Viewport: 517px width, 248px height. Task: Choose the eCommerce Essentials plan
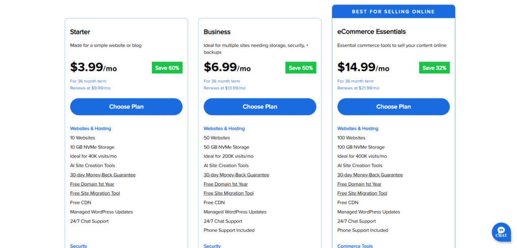coord(393,107)
